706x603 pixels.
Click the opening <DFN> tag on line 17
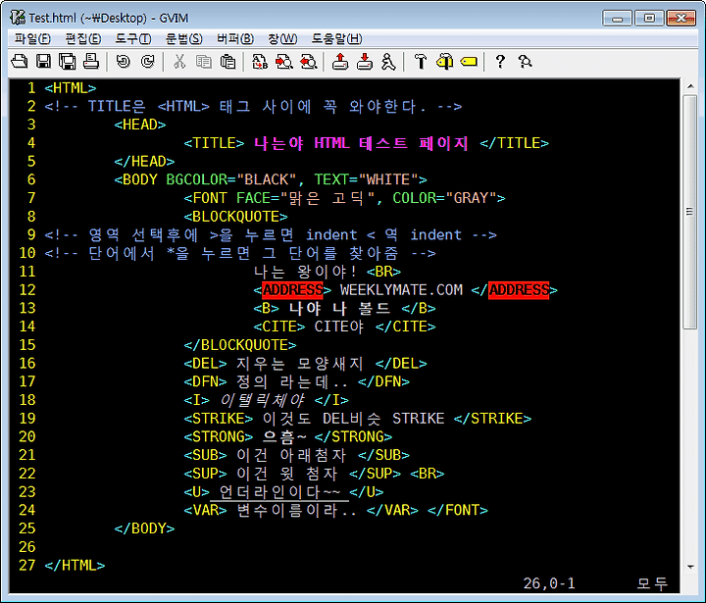pos(205,381)
